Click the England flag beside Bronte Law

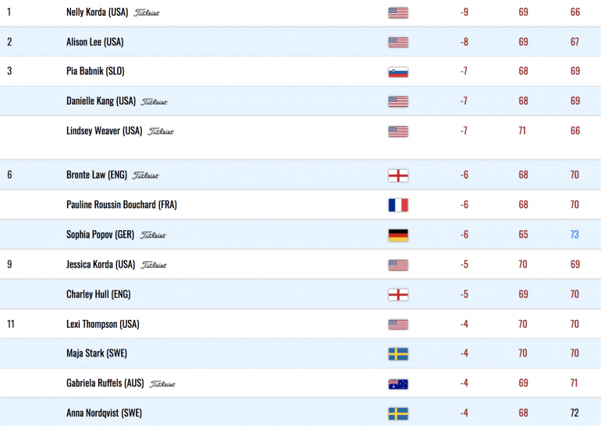398,176
